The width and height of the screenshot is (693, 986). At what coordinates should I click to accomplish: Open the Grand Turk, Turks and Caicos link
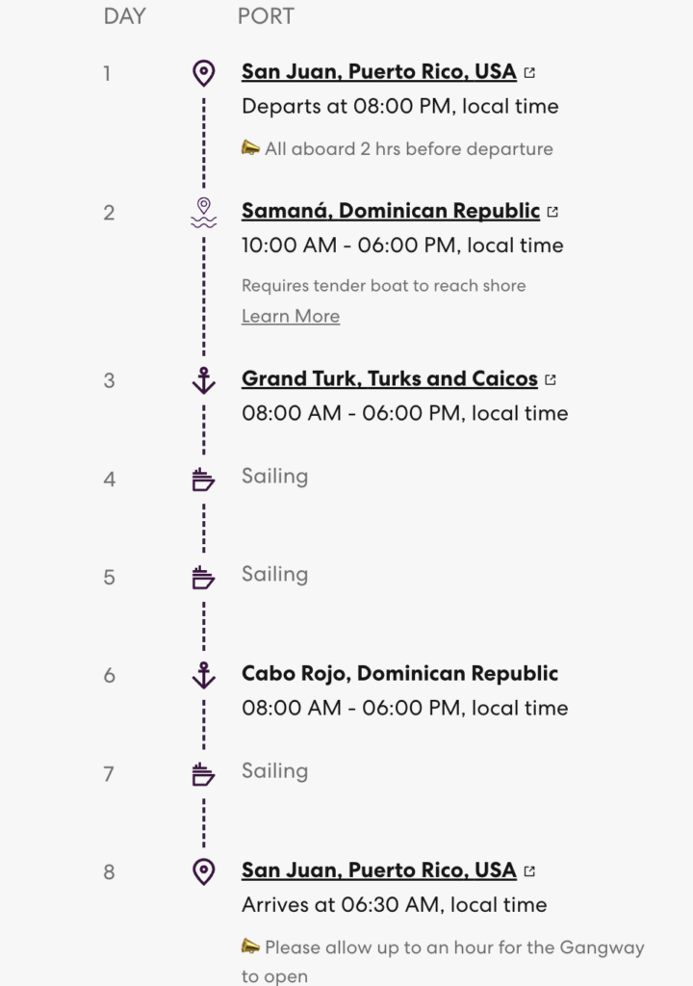(x=390, y=378)
